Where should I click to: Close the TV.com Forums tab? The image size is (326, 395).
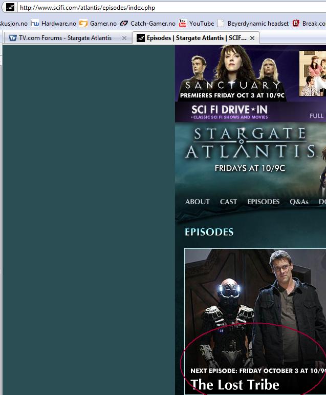124,38
